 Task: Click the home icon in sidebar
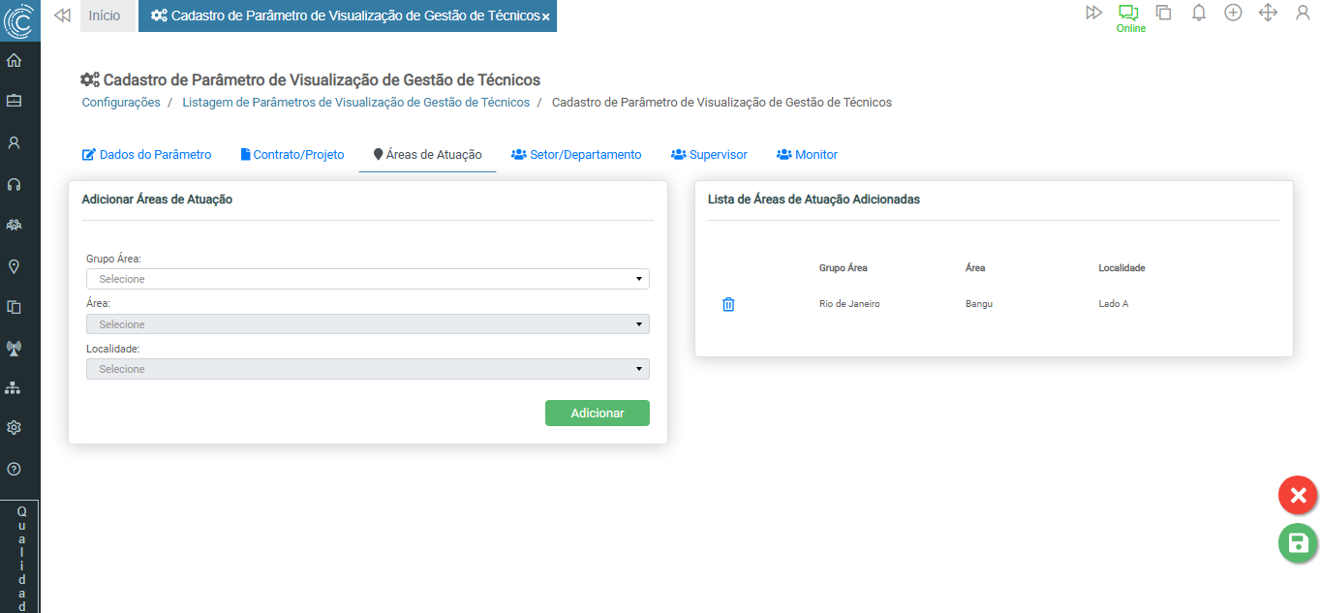coord(15,60)
